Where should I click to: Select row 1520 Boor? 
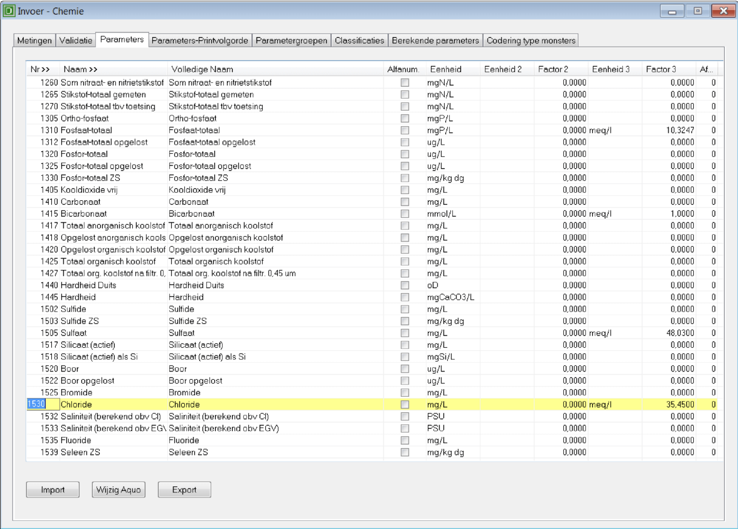click(372, 368)
